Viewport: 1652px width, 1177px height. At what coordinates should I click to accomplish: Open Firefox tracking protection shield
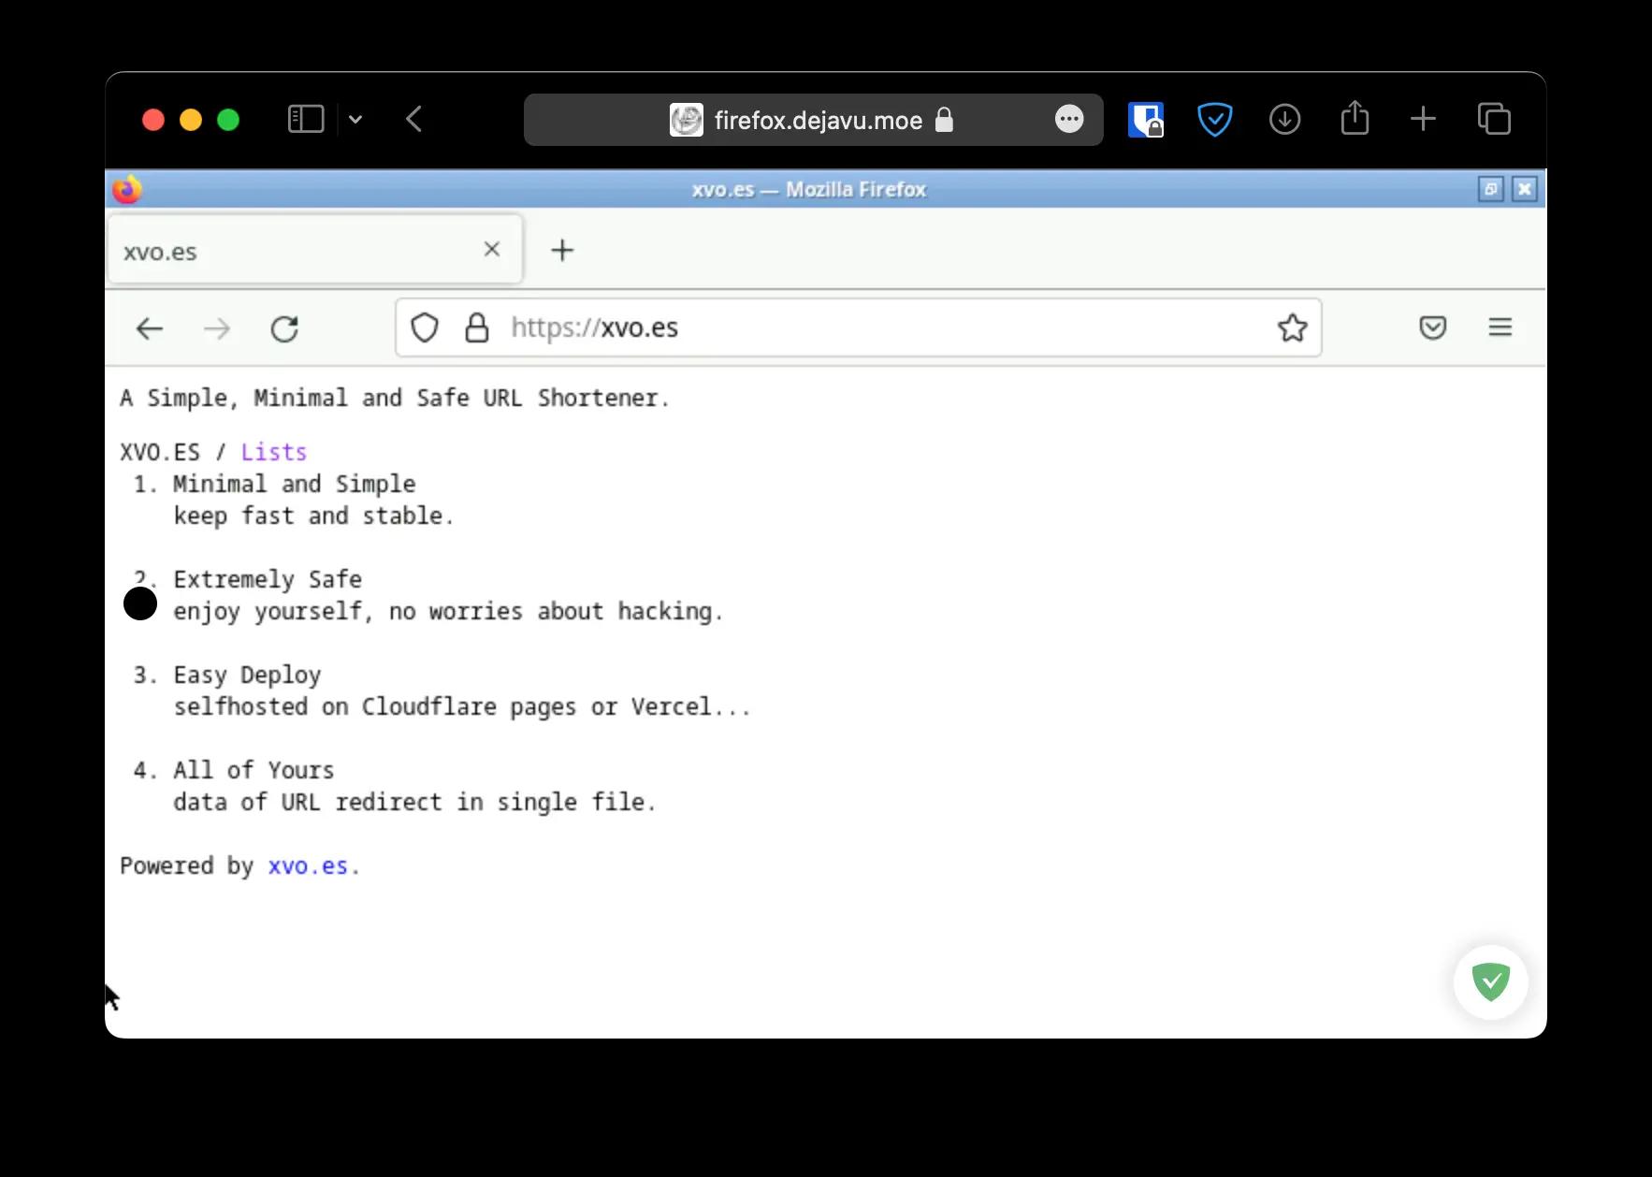tap(425, 327)
